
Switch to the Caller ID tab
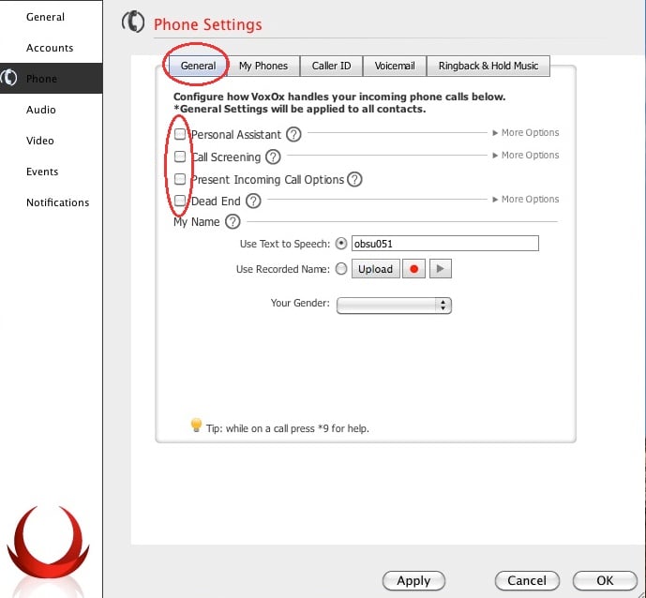331,66
